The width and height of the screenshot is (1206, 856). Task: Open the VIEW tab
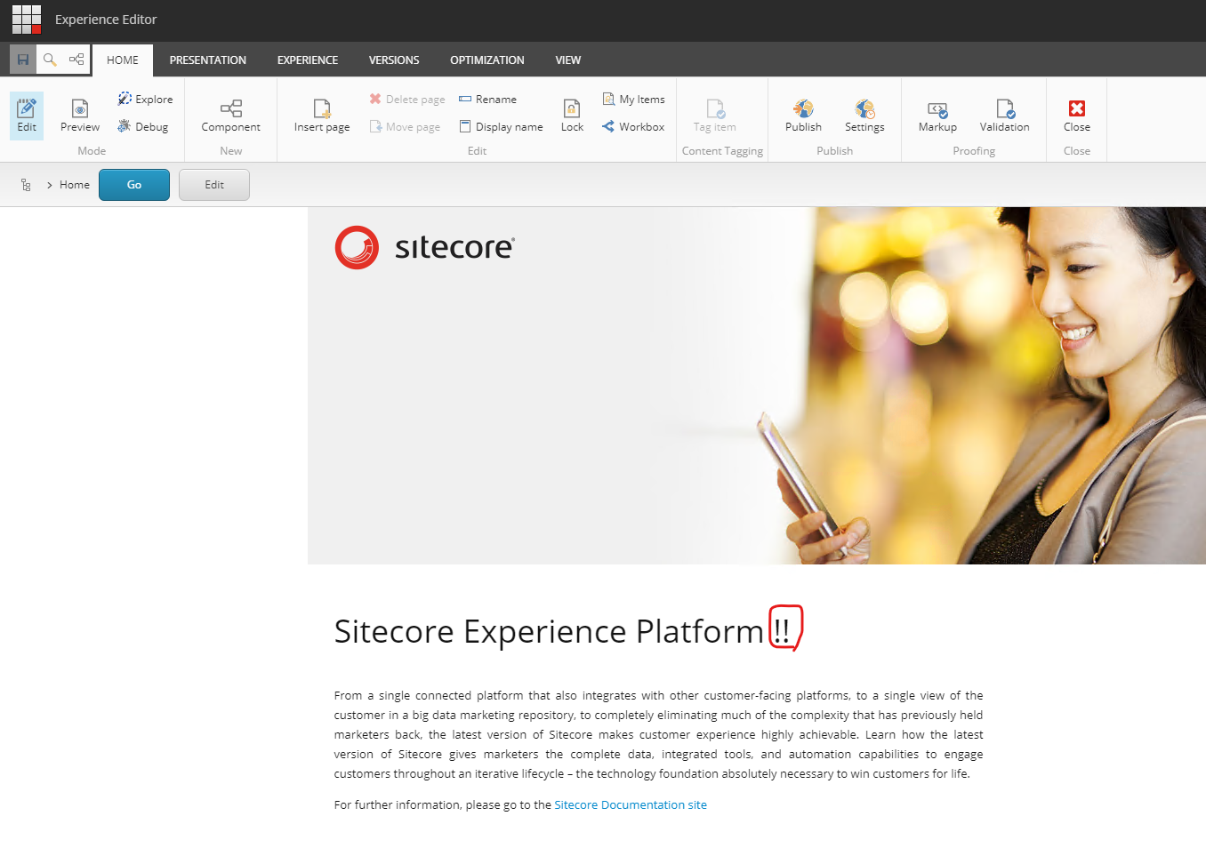point(568,60)
